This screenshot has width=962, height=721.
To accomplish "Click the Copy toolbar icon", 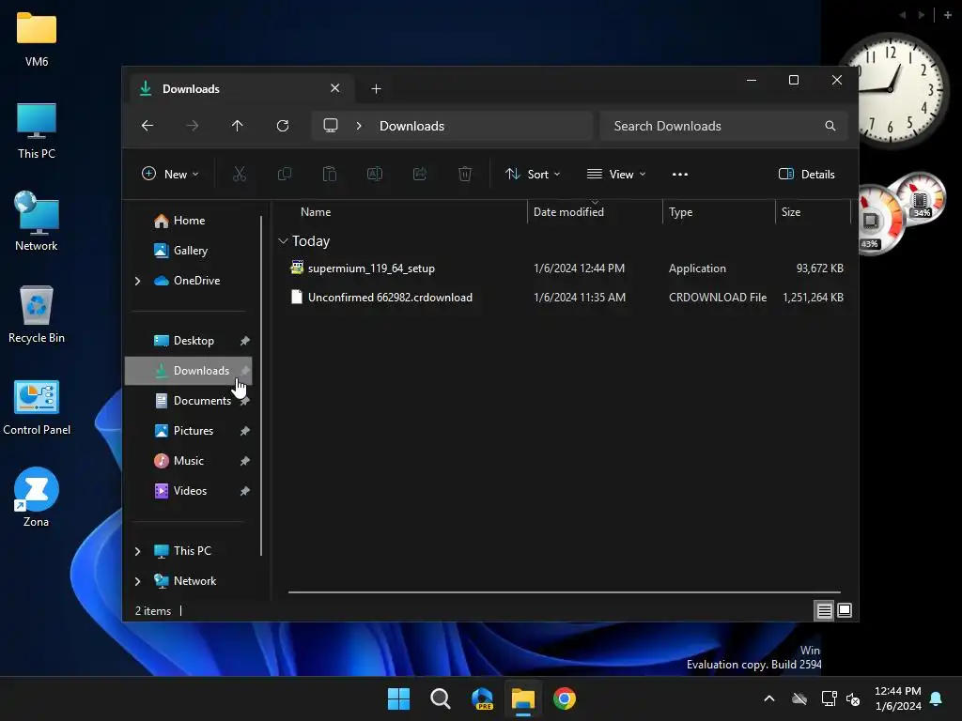I will coord(284,174).
